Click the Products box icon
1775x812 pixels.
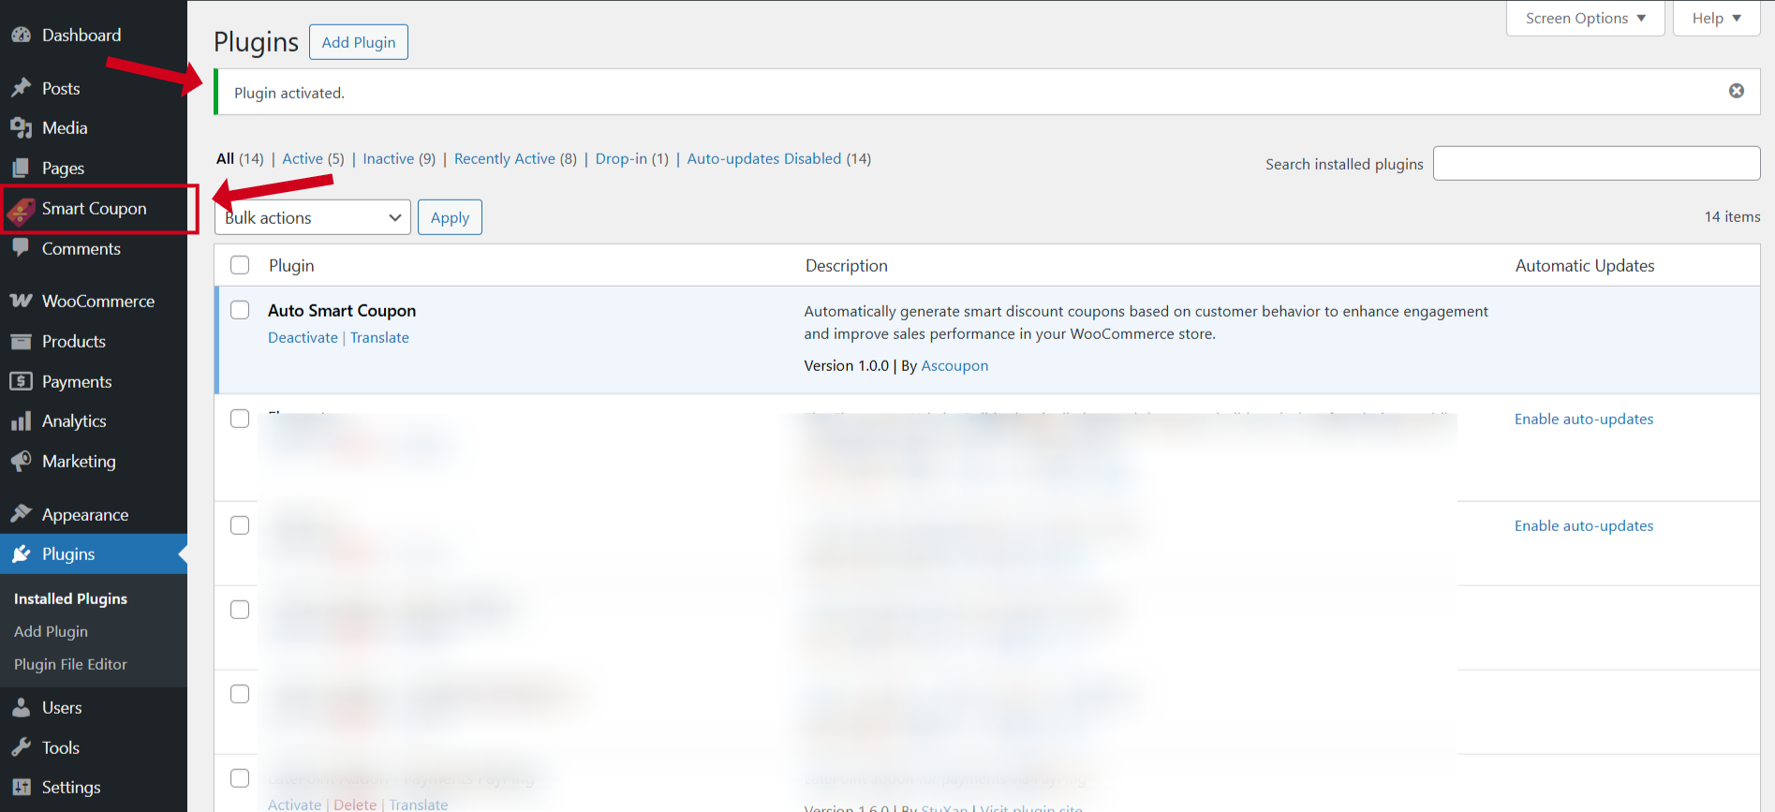[x=21, y=341]
